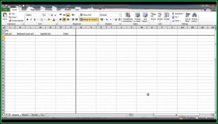Click the Cut scissors icon
This screenshot has height=124, width=218.
pos(10,14)
